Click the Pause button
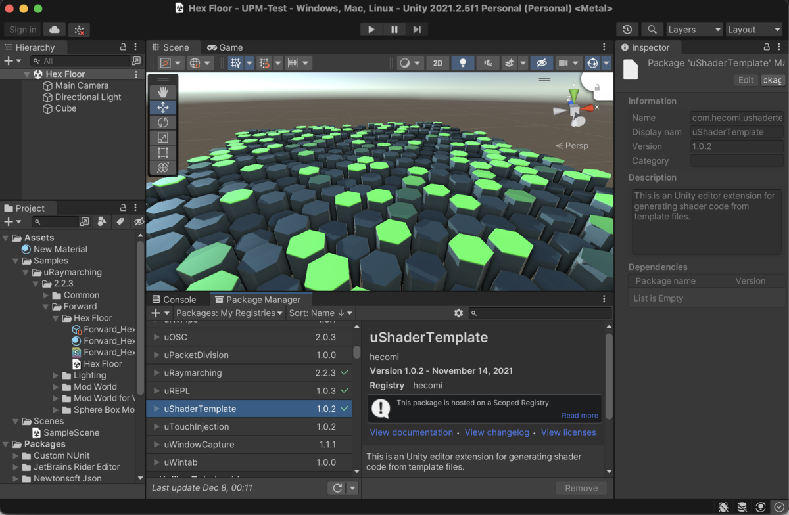The height and width of the screenshot is (515, 789). [x=394, y=30]
